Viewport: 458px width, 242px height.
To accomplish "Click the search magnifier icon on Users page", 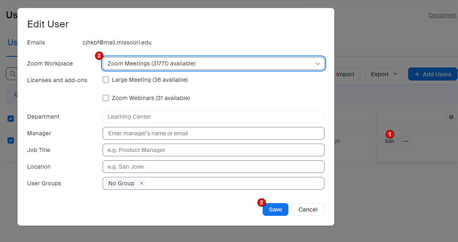I will click(13, 74).
